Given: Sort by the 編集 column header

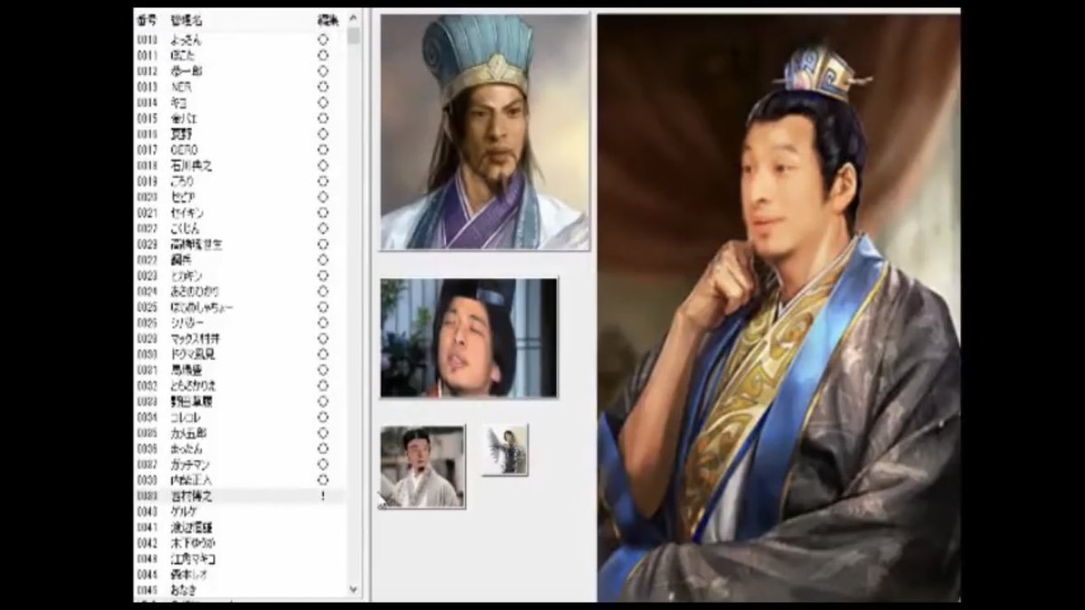Looking at the screenshot, I should (329, 19).
